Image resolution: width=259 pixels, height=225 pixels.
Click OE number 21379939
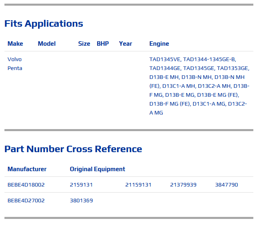point(183,185)
